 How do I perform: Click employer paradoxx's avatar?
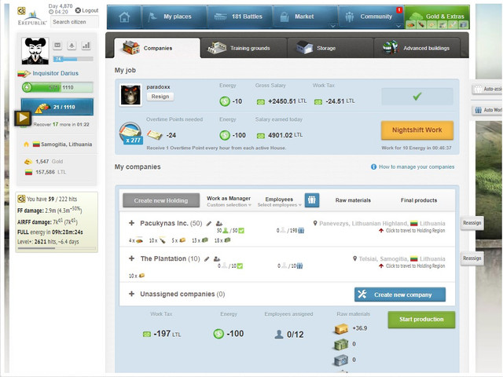[130, 95]
